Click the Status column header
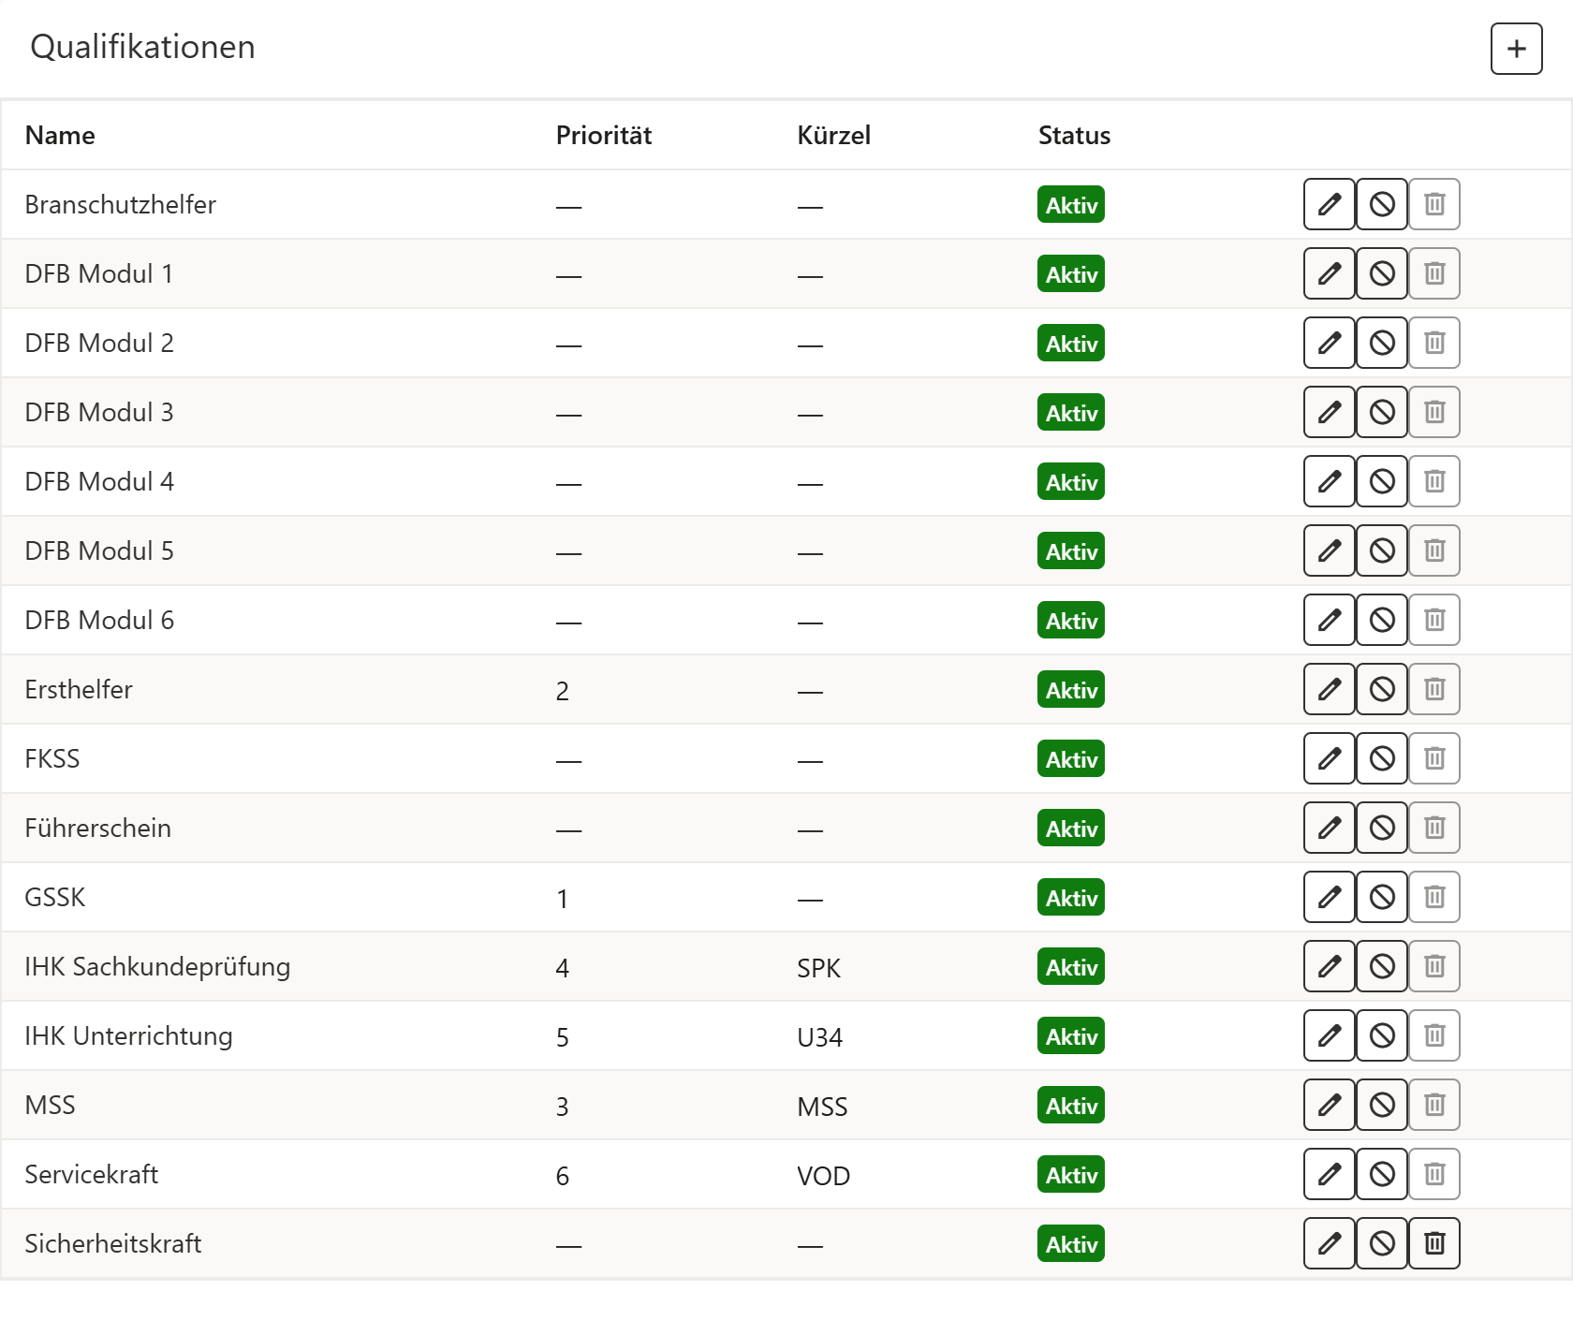This screenshot has height=1335, width=1573. tap(1074, 136)
